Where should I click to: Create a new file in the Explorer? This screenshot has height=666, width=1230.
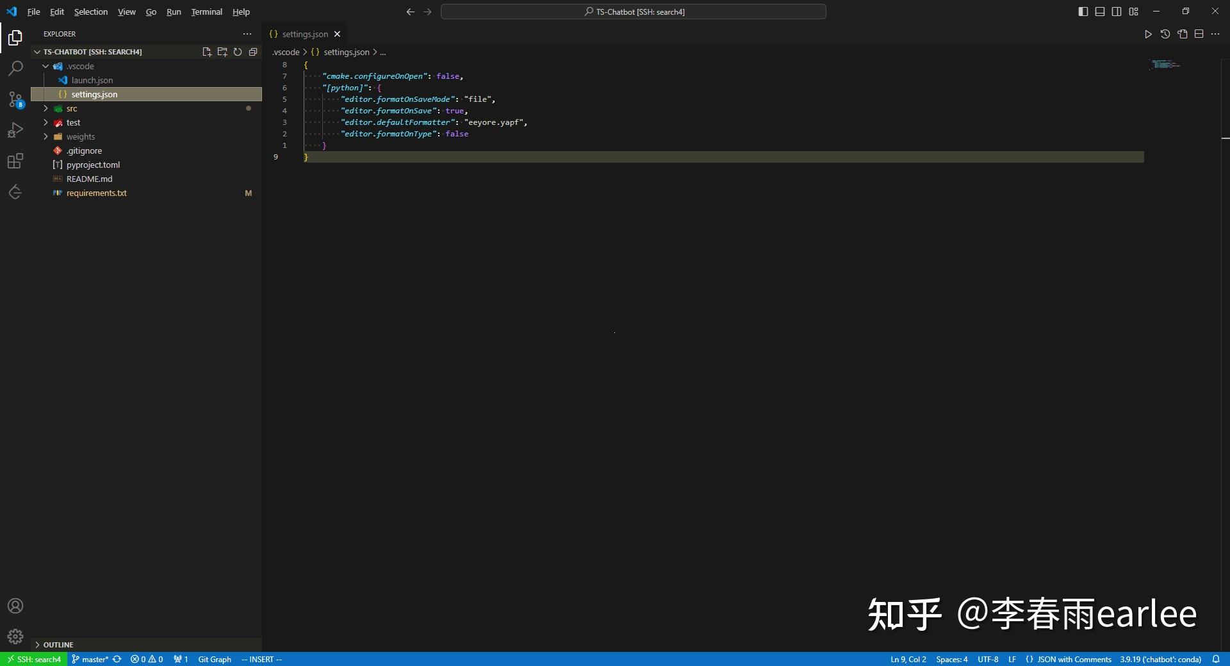pyautogui.click(x=206, y=52)
